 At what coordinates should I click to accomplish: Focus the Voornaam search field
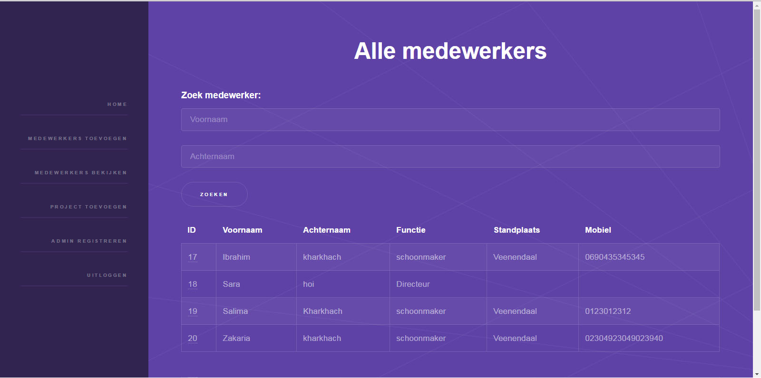point(450,120)
